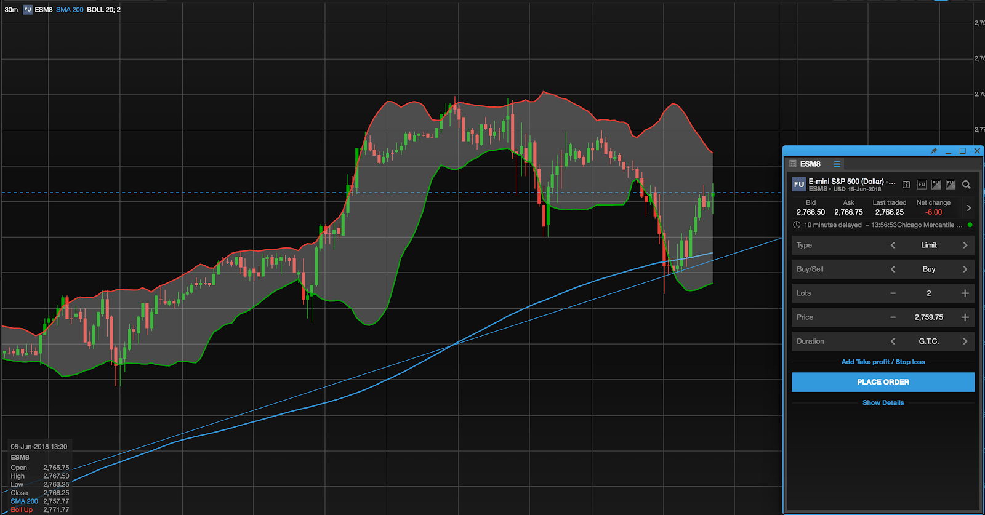The height and width of the screenshot is (515, 985).
Task: Open the blue hamburger menu on ESM8 tab
Action: [x=837, y=164]
